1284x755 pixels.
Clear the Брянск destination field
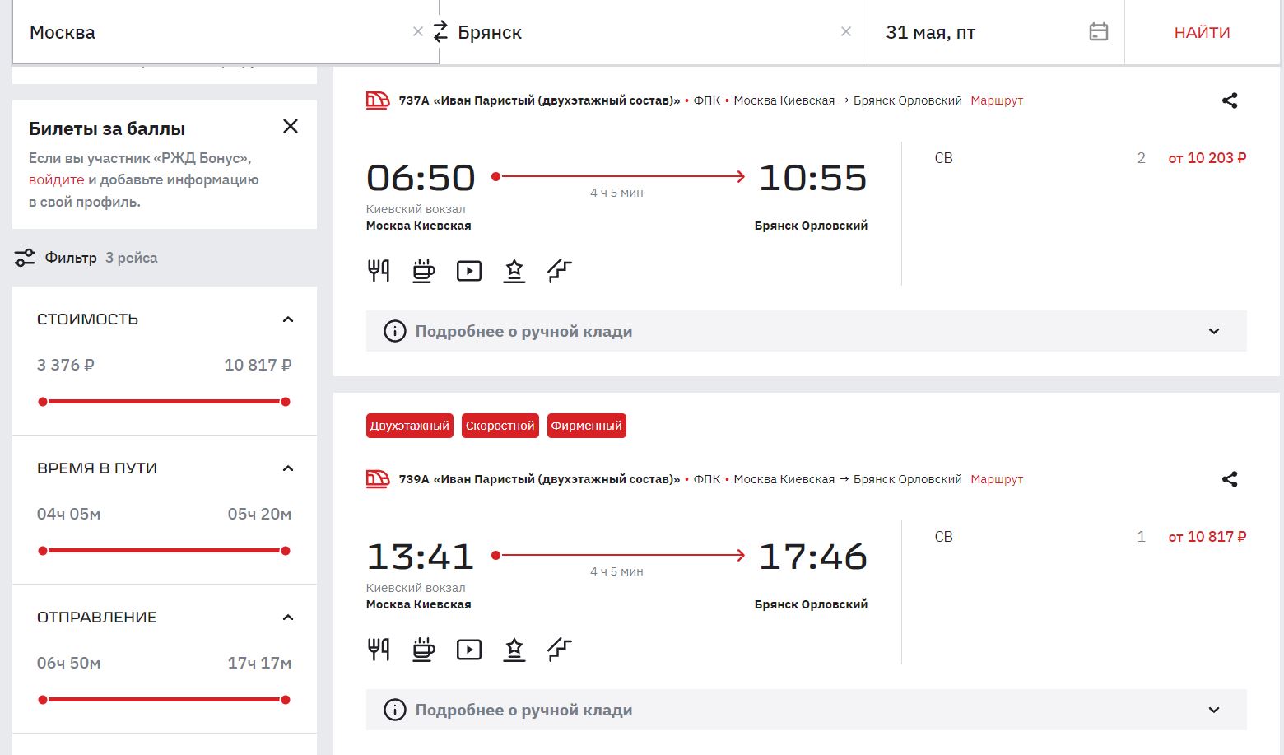pyautogui.click(x=846, y=32)
